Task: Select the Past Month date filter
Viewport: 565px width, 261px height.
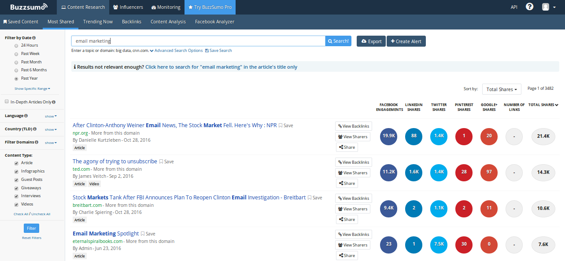Action: [17, 62]
